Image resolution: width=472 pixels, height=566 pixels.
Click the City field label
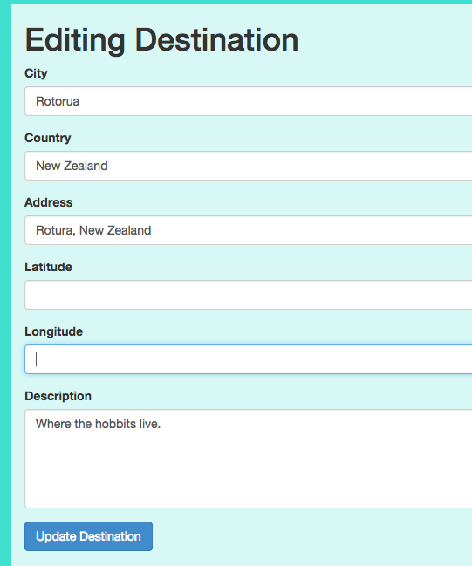pos(36,73)
